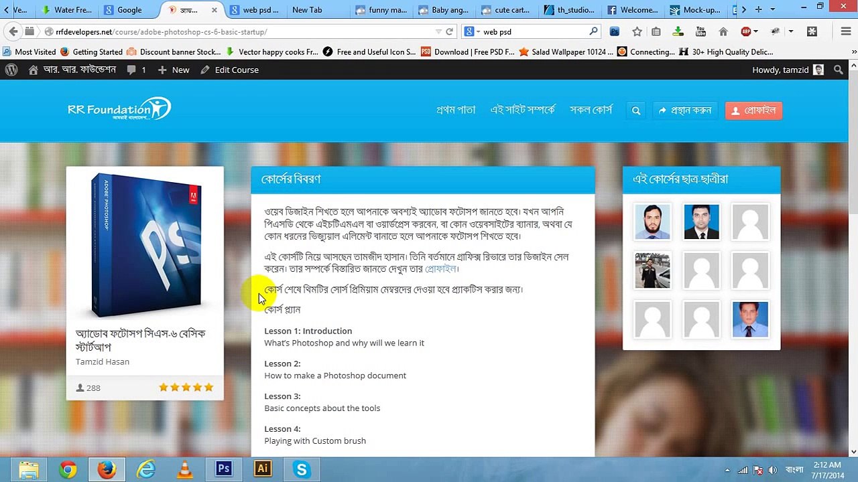Expand the extension dropdown arrow beside the separator
This screenshot has width=858, height=482.
[791, 31]
